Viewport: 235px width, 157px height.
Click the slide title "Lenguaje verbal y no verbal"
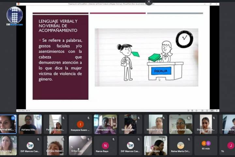click(58, 26)
